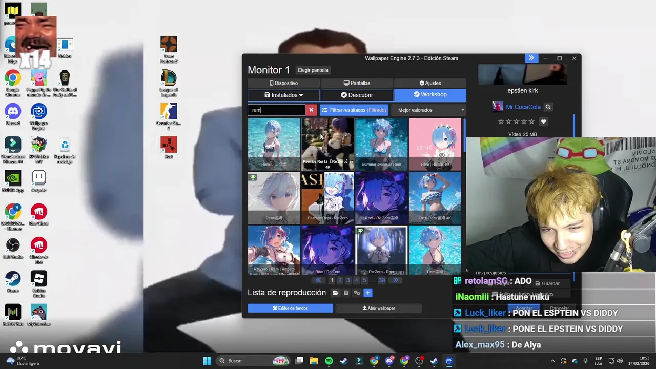The height and width of the screenshot is (369, 656).
Task: Open Team Fortress 2 desktop shortcut
Action: click(x=168, y=50)
